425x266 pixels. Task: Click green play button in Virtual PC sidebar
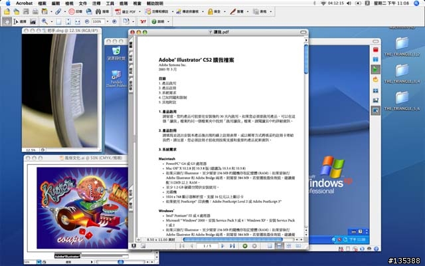click(375, 69)
